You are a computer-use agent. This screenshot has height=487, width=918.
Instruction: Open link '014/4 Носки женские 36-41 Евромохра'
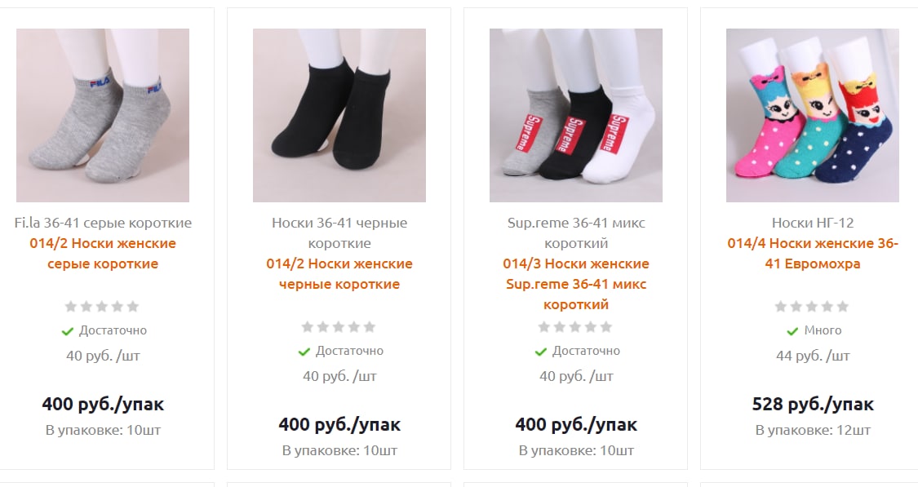click(812, 254)
